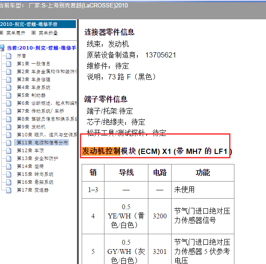Click the page icon next to 序言
This screenshot has height=264, width=266.
click(x=9, y=56)
